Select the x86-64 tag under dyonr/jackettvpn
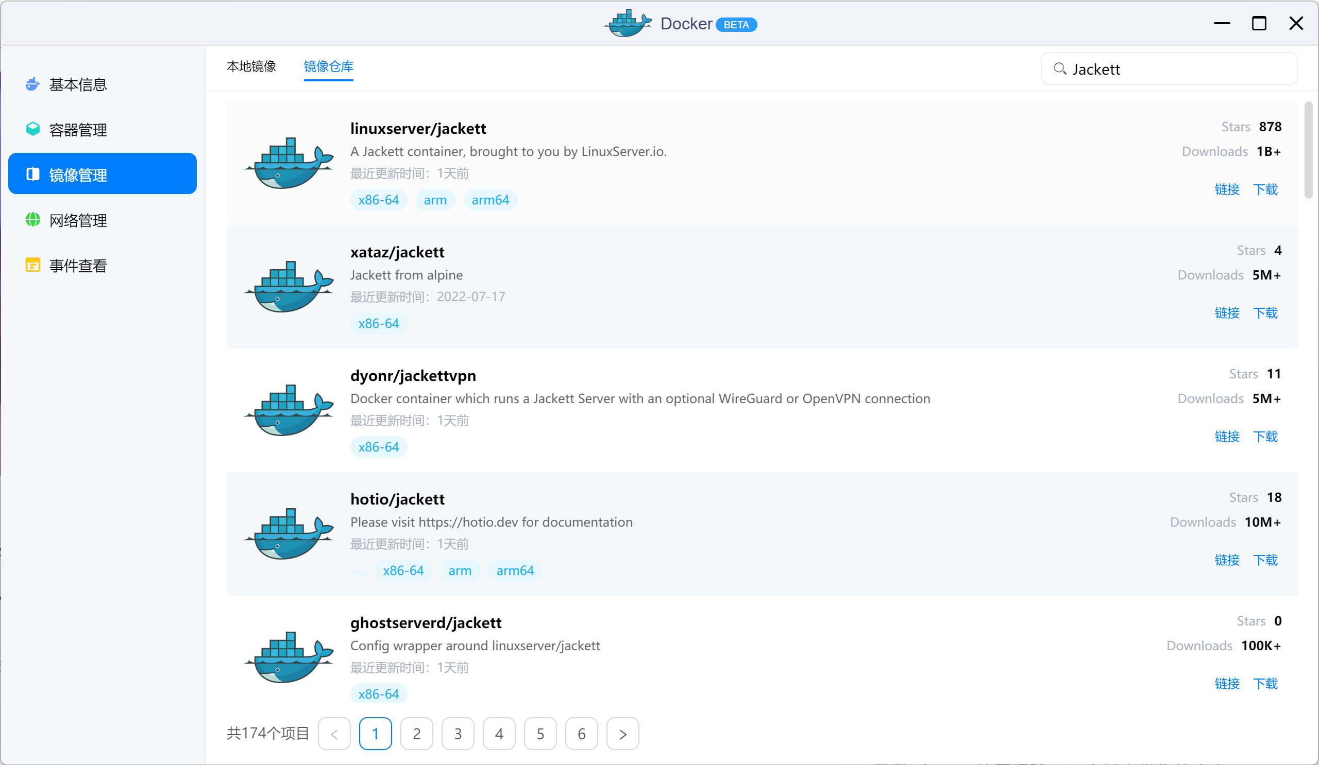The height and width of the screenshot is (765, 1319). [378, 446]
